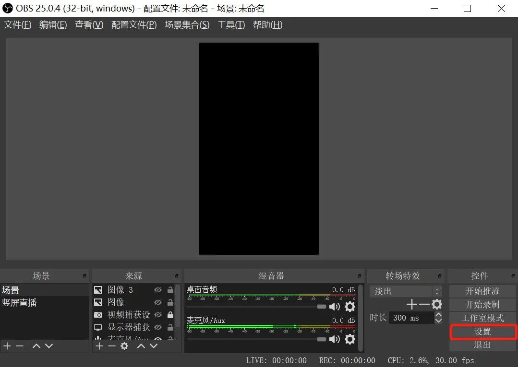Lock the 图像 source

tap(170, 302)
